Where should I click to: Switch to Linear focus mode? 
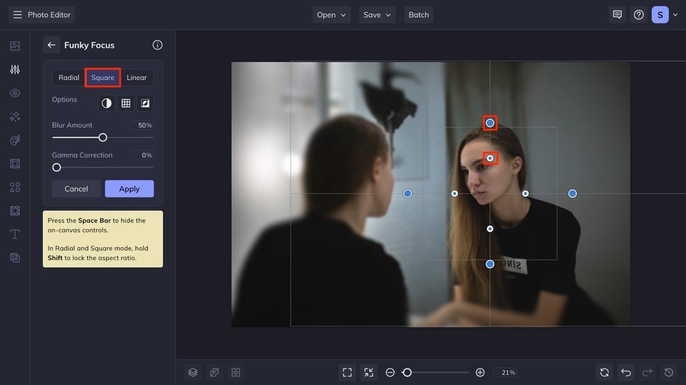pos(137,78)
